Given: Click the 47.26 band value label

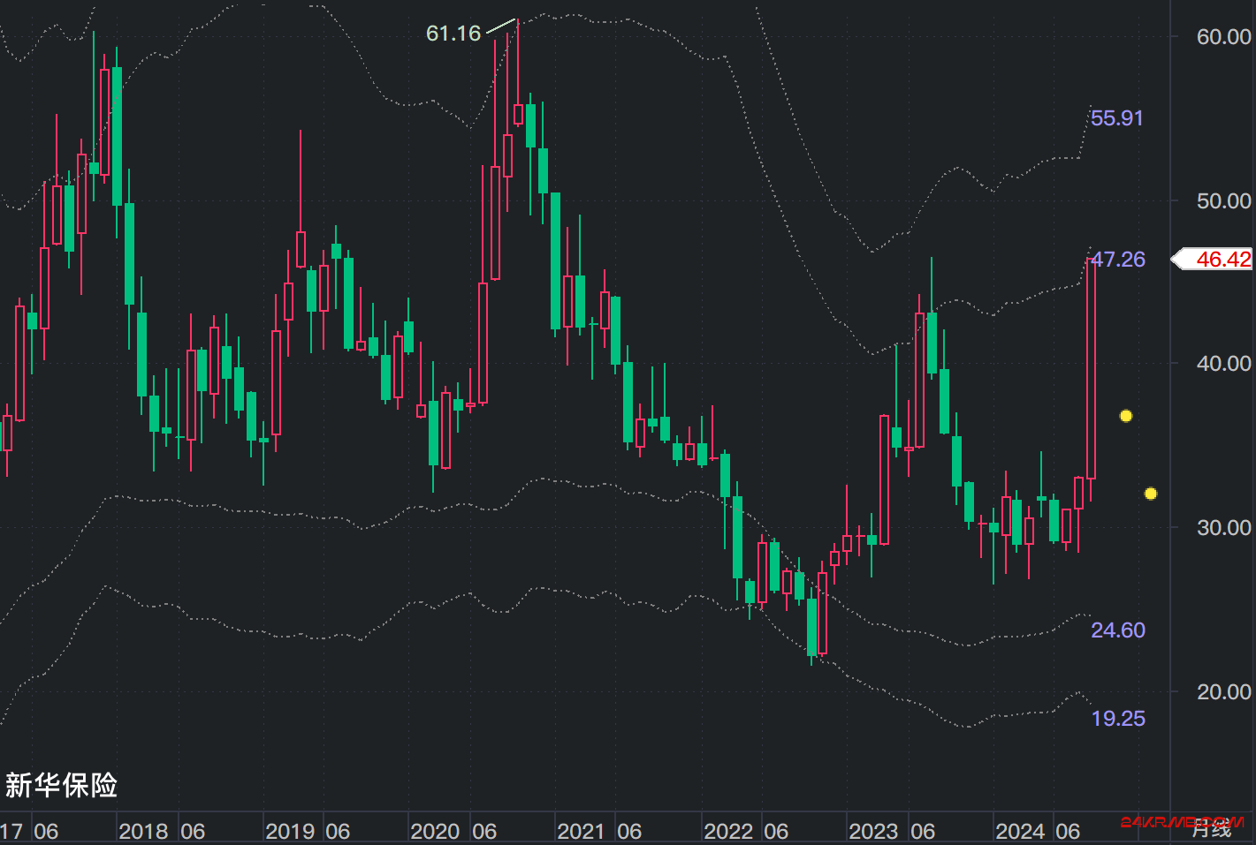Looking at the screenshot, I should [x=1118, y=260].
